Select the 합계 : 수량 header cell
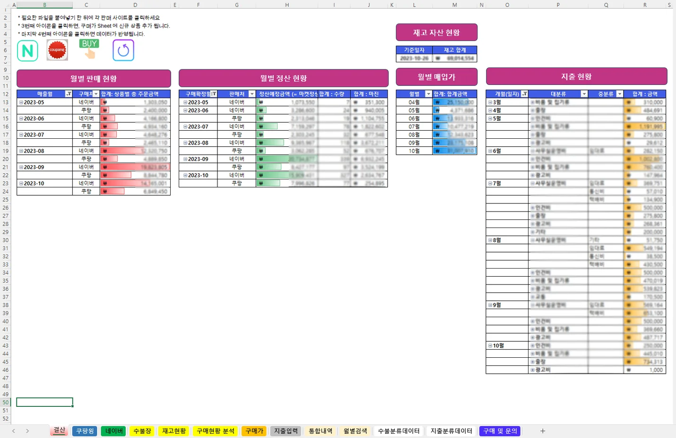This screenshot has width=676, height=438. pyautogui.click(x=334, y=94)
